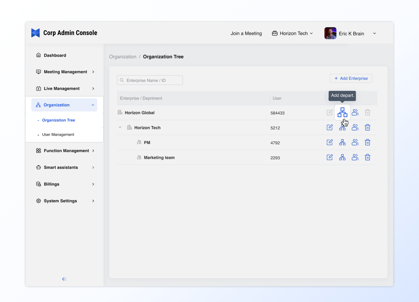The image size is (419, 302).
Task: Delete the Marketing team department
Action: [367, 157]
